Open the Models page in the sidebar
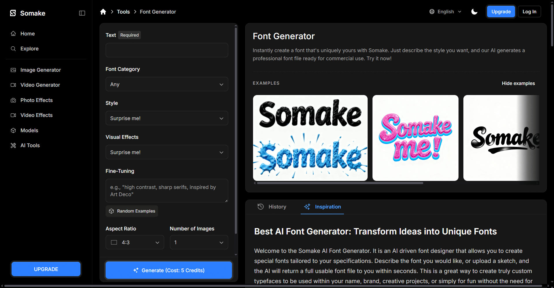The image size is (554, 288). click(x=29, y=130)
